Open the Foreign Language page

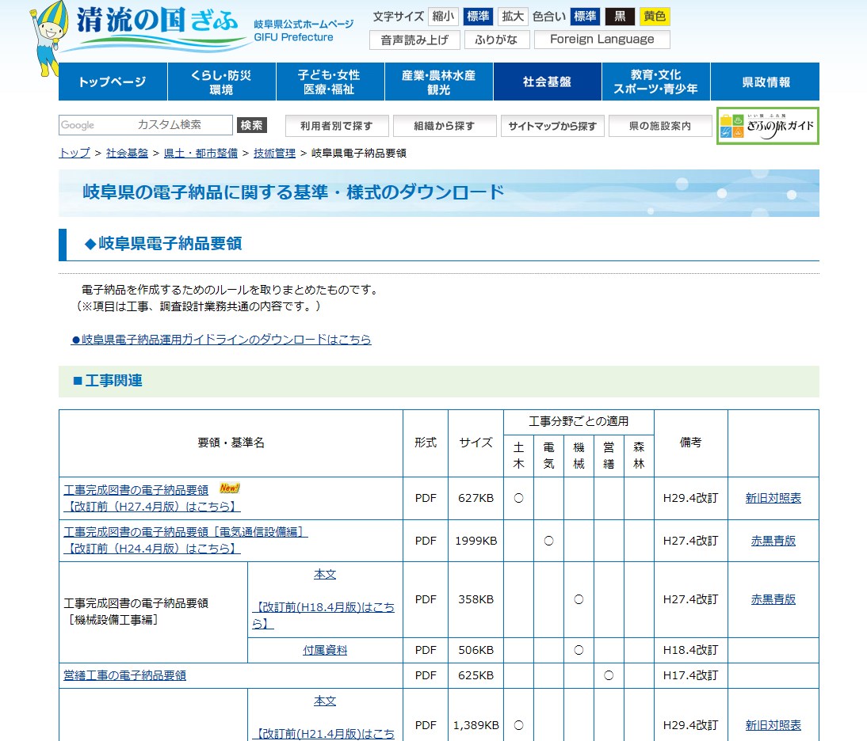[x=602, y=40]
